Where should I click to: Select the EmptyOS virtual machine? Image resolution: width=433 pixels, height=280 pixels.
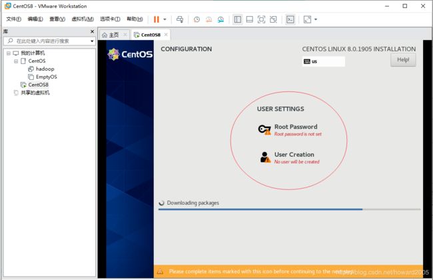46,77
